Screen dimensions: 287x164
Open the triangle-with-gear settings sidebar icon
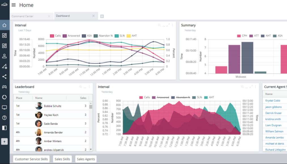tap(5, 66)
